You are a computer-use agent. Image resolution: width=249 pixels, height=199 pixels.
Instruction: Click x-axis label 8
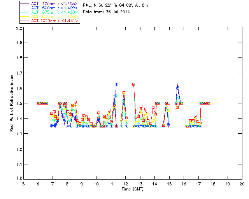point(67,184)
